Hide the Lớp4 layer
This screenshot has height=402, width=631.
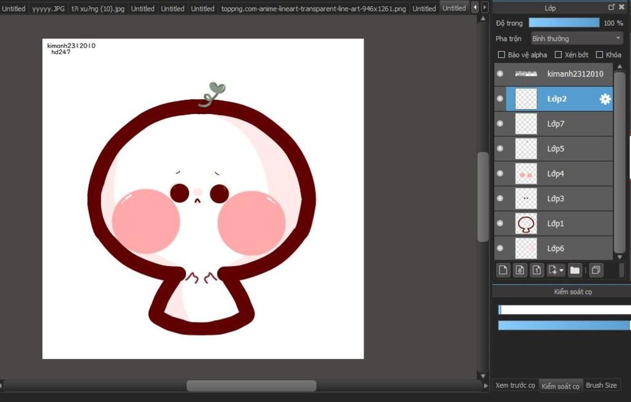tap(500, 174)
